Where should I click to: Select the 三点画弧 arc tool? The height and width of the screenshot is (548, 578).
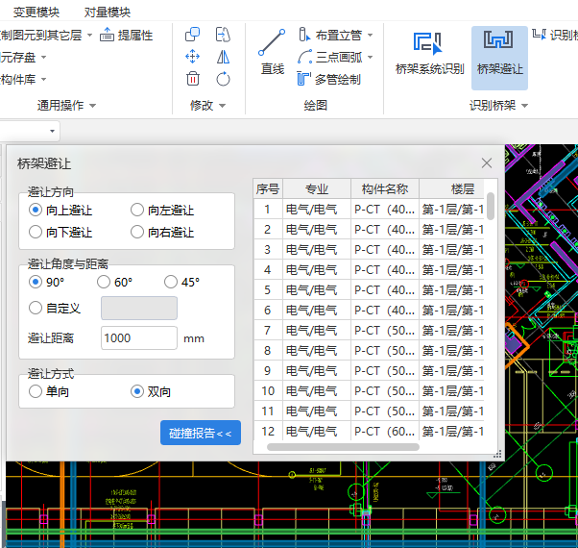(x=330, y=57)
